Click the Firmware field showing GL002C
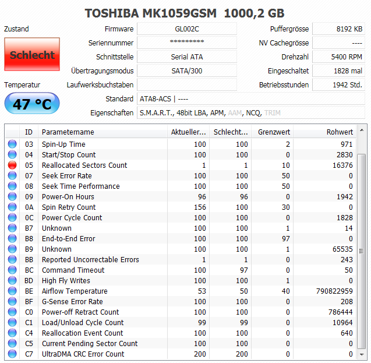The height and width of the screenshot is (363, 371). pos(187,29)
